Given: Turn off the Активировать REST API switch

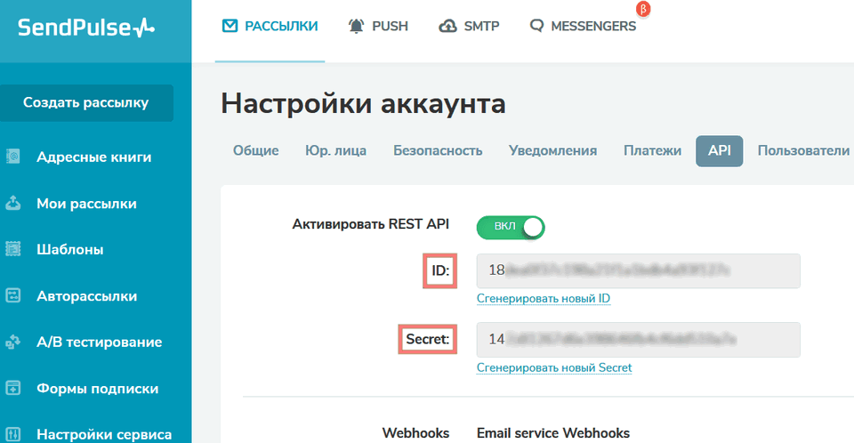Looking at the screenshot, I should click(511, 227).
